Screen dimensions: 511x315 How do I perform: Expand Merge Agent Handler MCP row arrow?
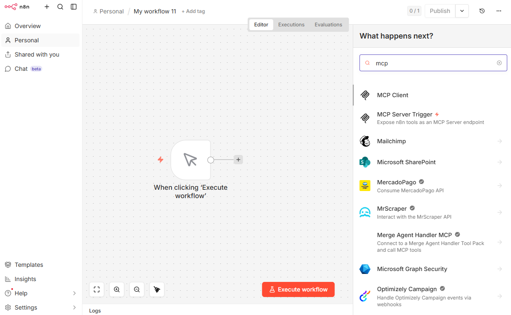pyautogui.click(x=500, y=242)
